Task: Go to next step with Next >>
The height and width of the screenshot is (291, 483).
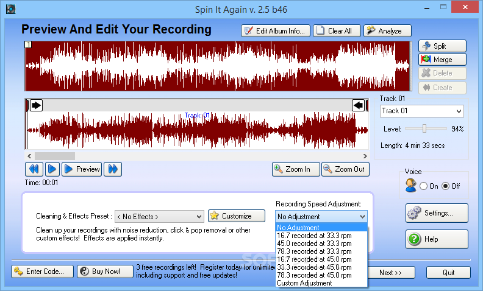Action: coord(390,273)
